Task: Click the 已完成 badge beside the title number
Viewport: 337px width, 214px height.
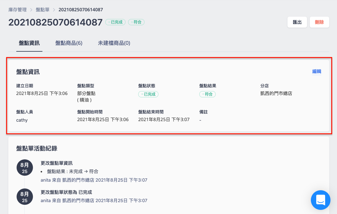Action: click(x=115, y=22)
